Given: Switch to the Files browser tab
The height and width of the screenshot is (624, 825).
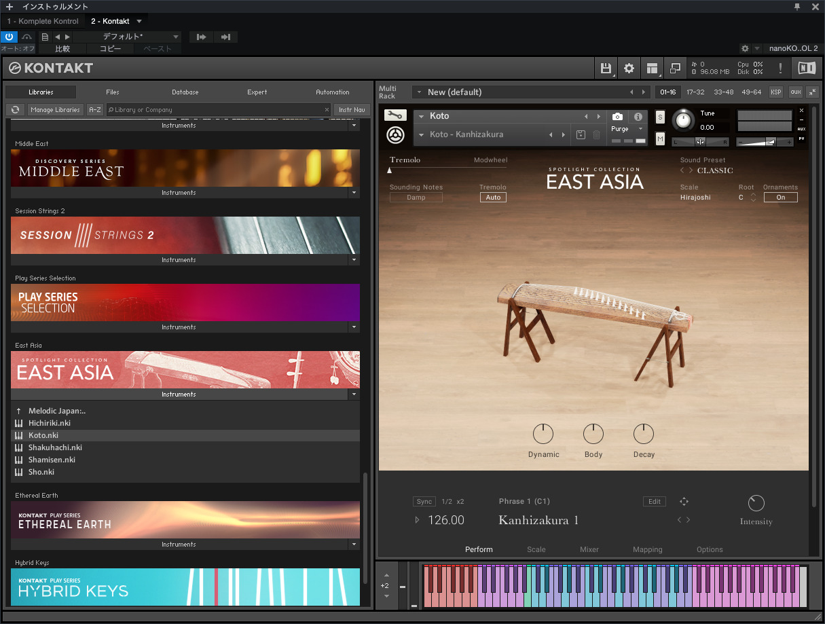Looking at the screenshot, I should (113, 92).
